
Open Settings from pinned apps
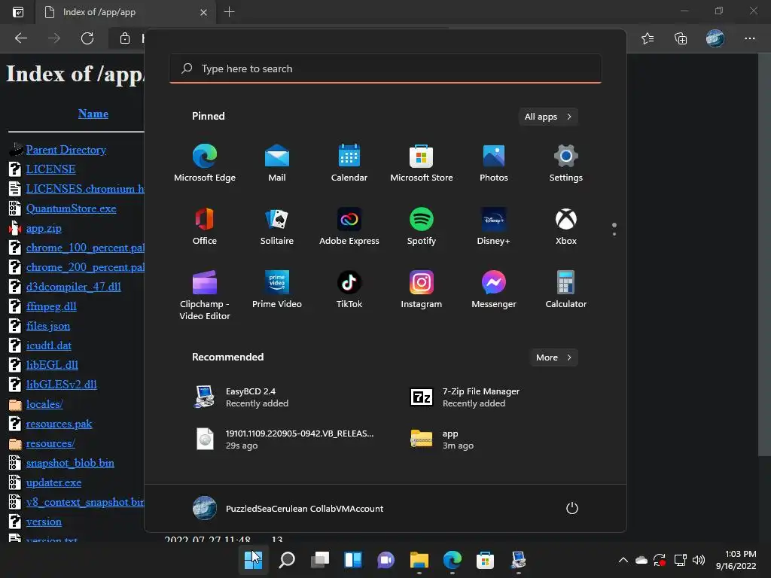pyautogui.click(x=566, y=163)
